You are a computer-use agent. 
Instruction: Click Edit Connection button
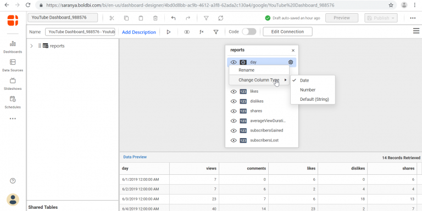click(x=287, y=32)
